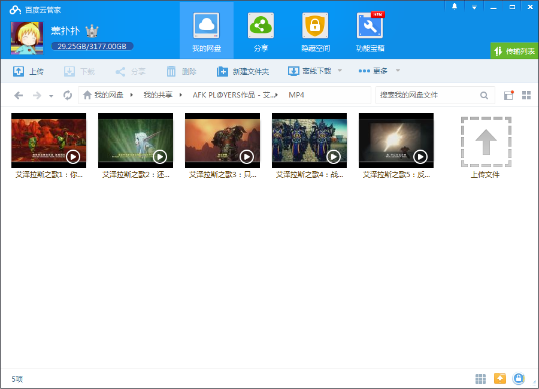Open the 传输列表 transfer list
This screenshot has height=389, width=539.
click(x=514, y=51)
